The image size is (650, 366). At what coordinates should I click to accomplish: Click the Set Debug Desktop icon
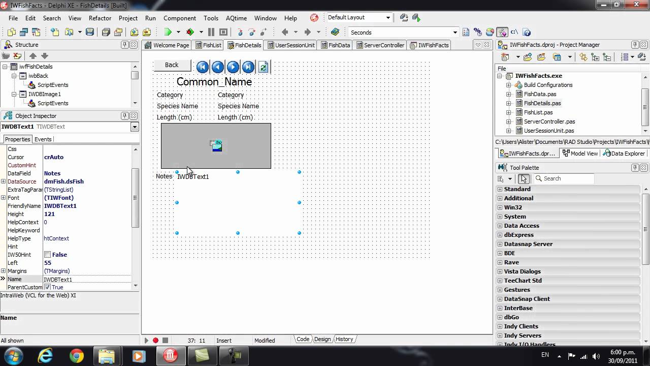(x=416, y=17)
